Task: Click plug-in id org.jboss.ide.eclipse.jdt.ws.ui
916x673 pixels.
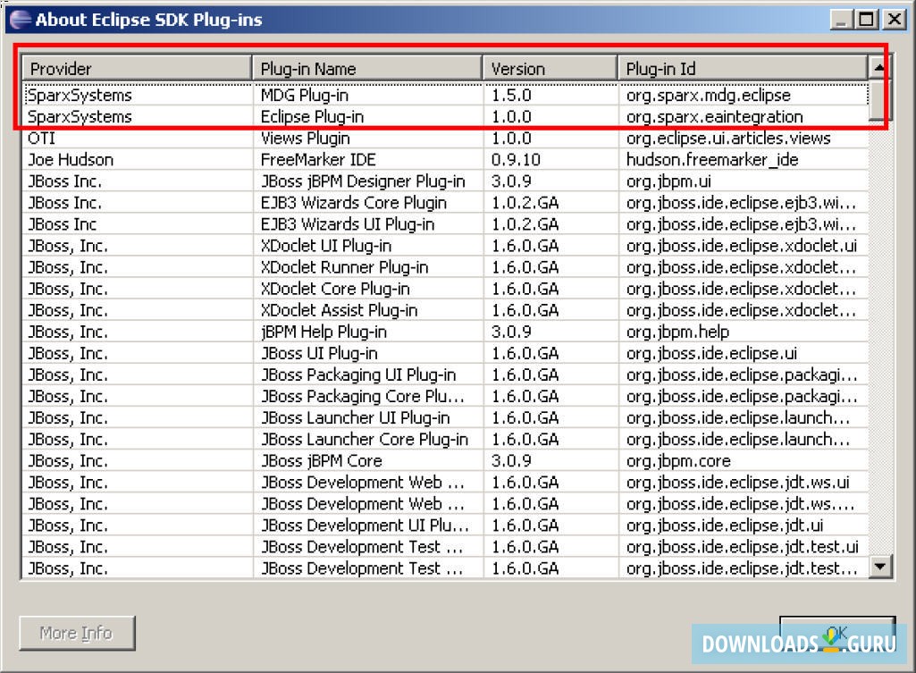Action: click(x=738, y=484)
